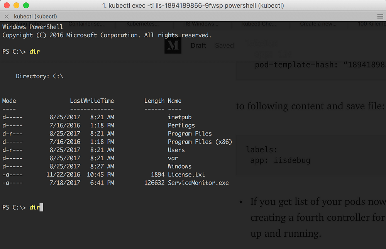386x249 pixels.
Task: Select the kubectl (kubectl) tab
Action: (x=35, y=16)
